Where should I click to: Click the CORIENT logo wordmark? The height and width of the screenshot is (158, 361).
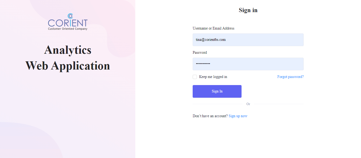tap(68, 23)
